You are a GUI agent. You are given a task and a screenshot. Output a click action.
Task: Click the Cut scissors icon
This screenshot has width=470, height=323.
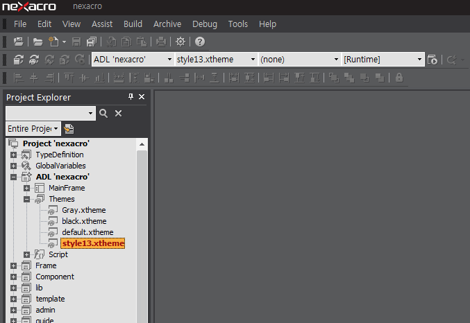point(111,42)
